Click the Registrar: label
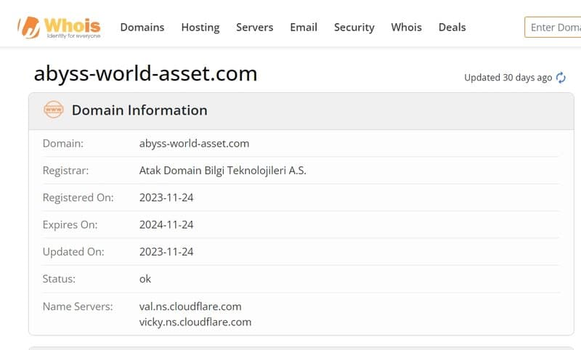This screenshot has height=350, width=581. click(65, 171)
